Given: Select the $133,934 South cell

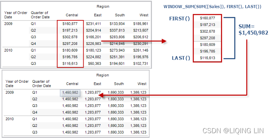Looking at the screenshot, I should (x=117, y=24).
